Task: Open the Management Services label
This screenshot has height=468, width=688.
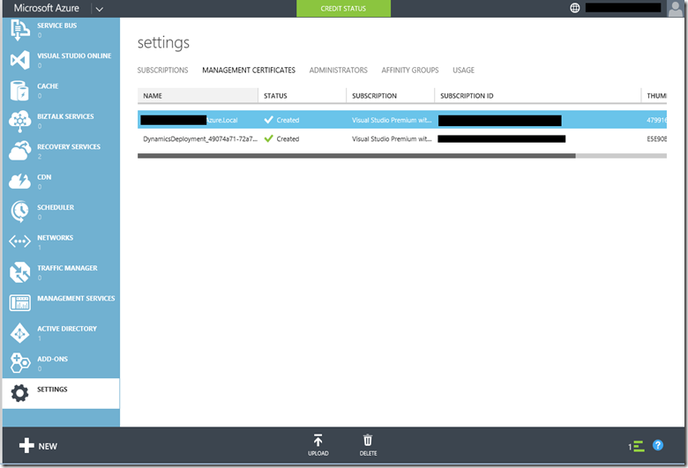Action: click(77, 298)
